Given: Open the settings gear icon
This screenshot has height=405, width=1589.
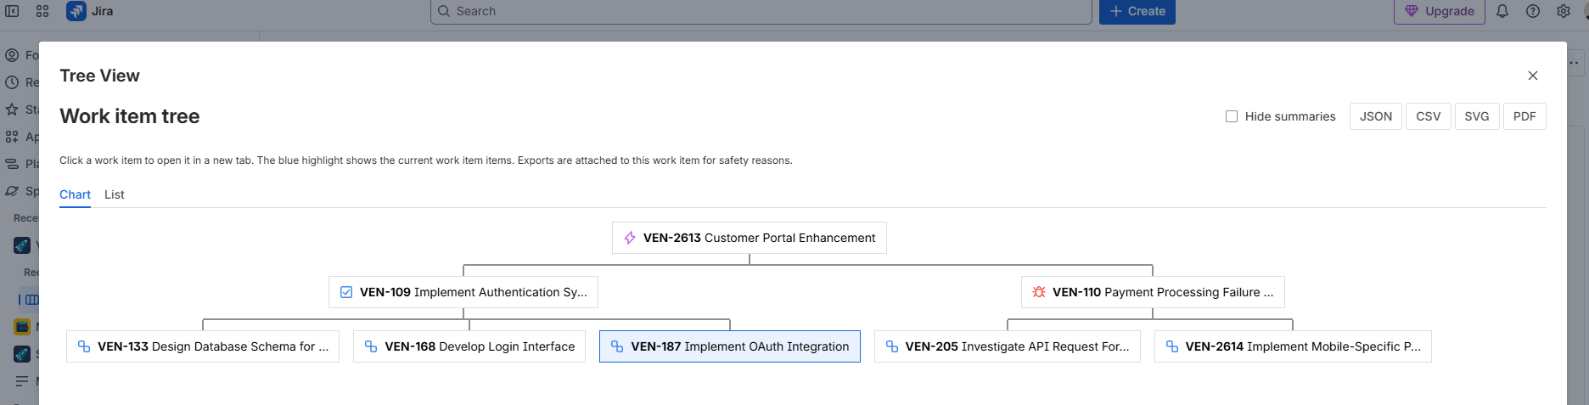Looking at the screenshot, I should point(1564,11).
